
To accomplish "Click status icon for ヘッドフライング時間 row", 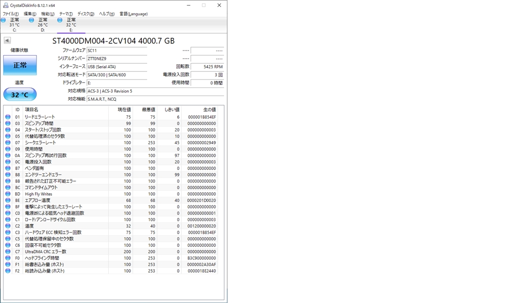I will 8,258.
